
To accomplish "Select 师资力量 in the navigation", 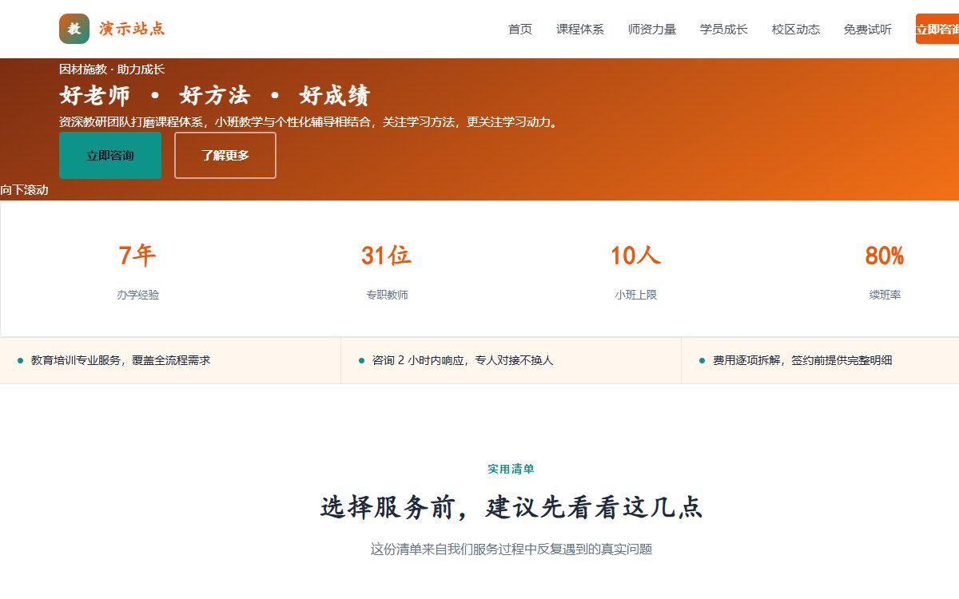I will (x=652, y=30).
